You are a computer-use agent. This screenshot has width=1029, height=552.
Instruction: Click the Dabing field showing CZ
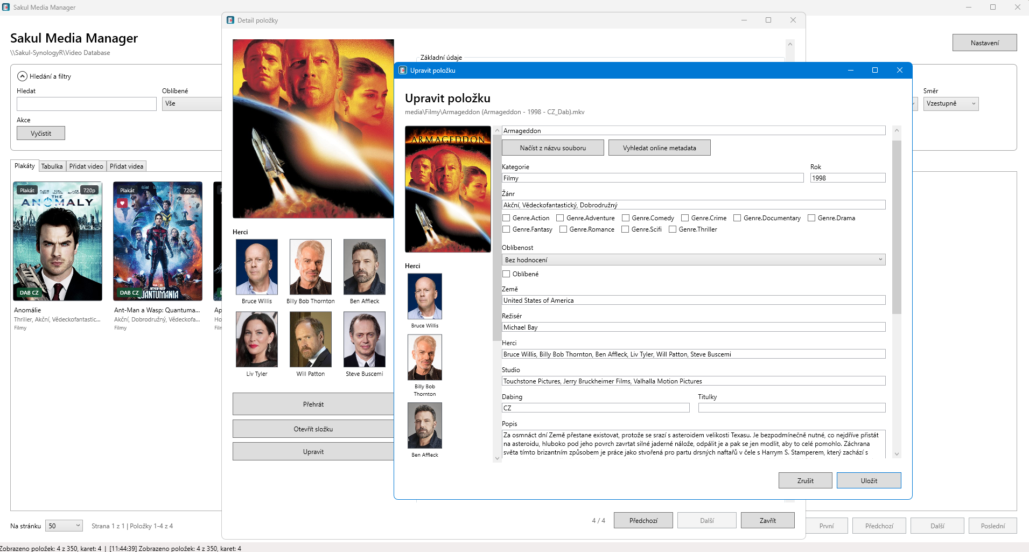596,408
